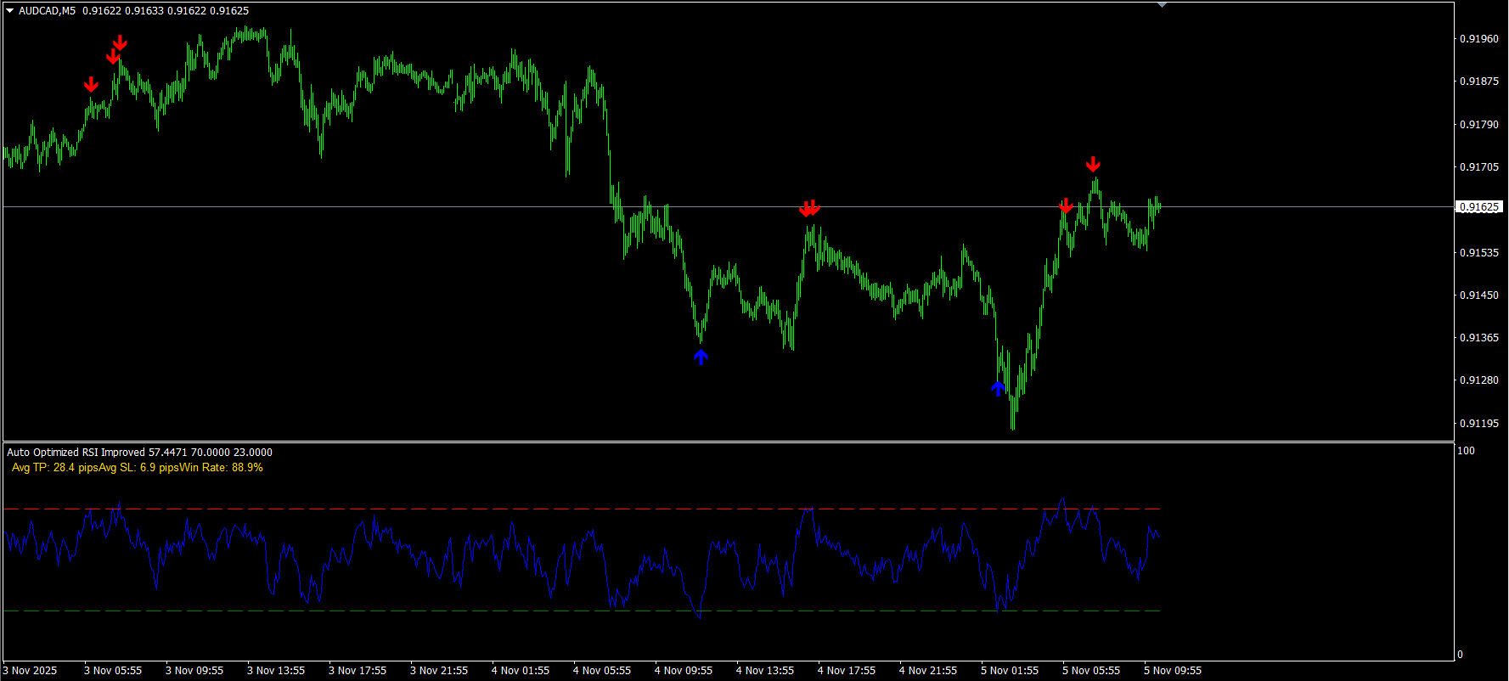Screen dimensions: 1509x681
Task: Click the chart shift triangle marker at top
Action: [1162, 5]
